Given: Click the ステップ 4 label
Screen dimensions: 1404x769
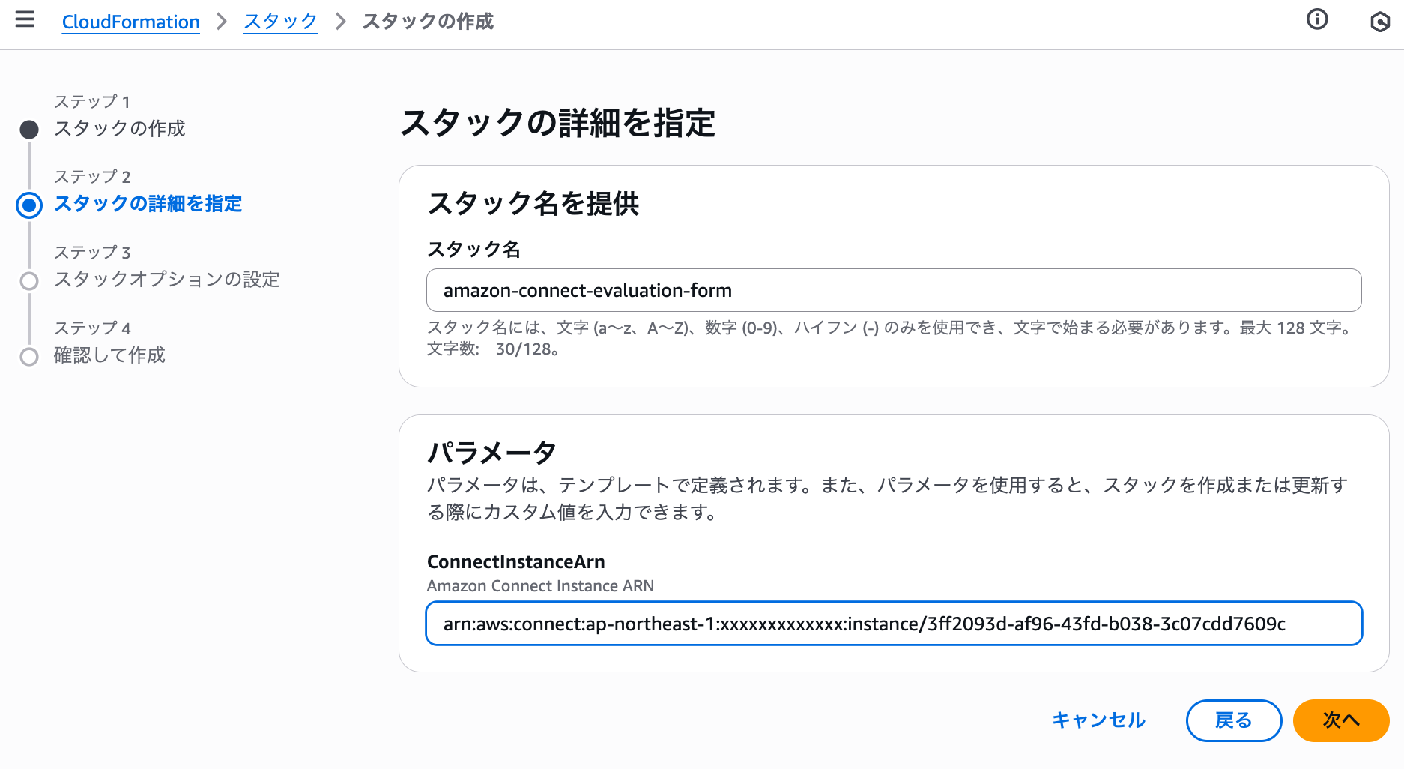Looking at the screenshot, I should 92,328.
